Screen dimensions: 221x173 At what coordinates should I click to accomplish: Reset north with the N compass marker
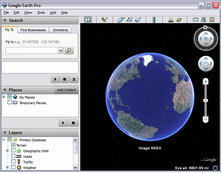(x=205, y=27)
